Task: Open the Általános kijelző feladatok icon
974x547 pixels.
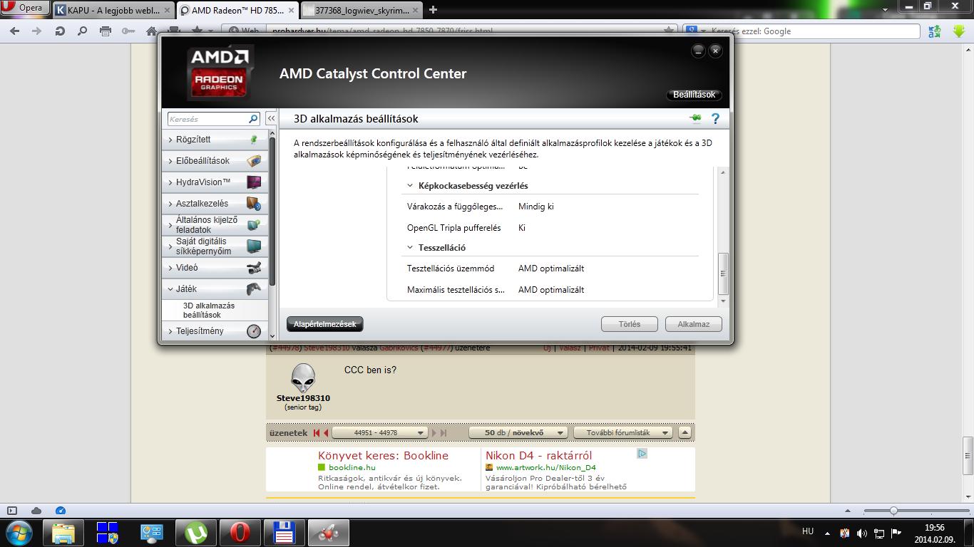Action: (x=253, y=225)
